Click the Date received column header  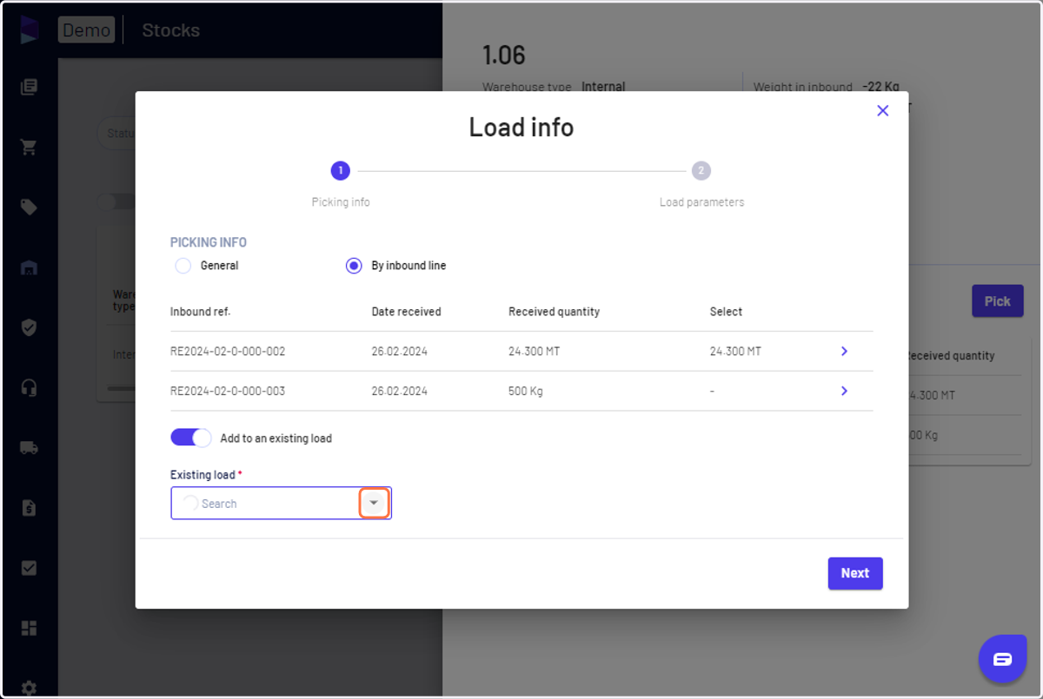tap(406, 312)
